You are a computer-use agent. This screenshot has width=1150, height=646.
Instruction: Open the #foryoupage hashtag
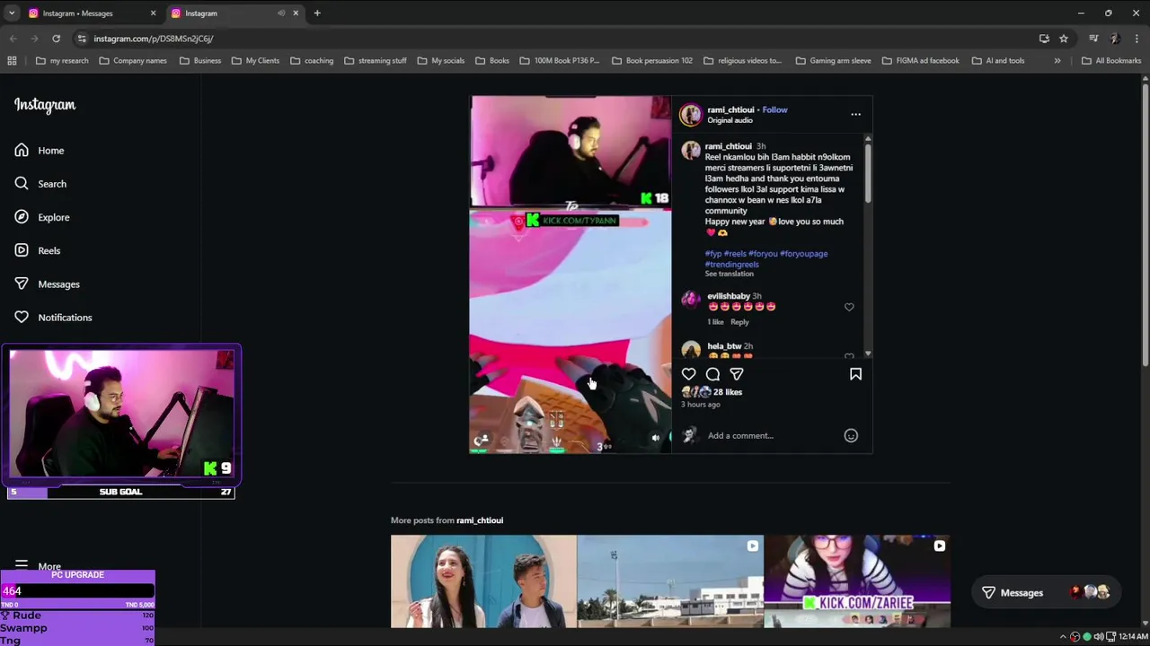[803, 254]
